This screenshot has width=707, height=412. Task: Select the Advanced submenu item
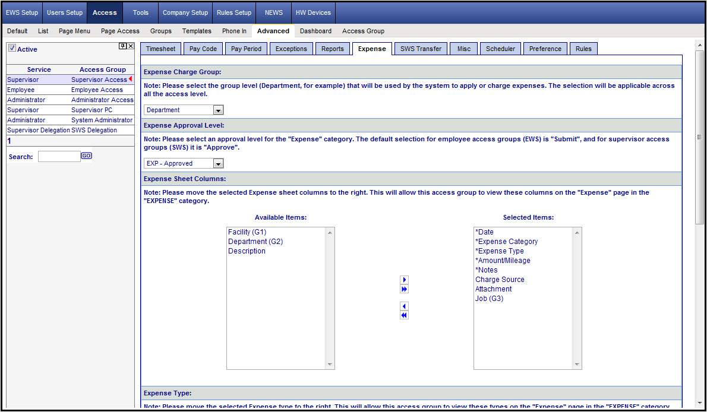tap(273, 31)
